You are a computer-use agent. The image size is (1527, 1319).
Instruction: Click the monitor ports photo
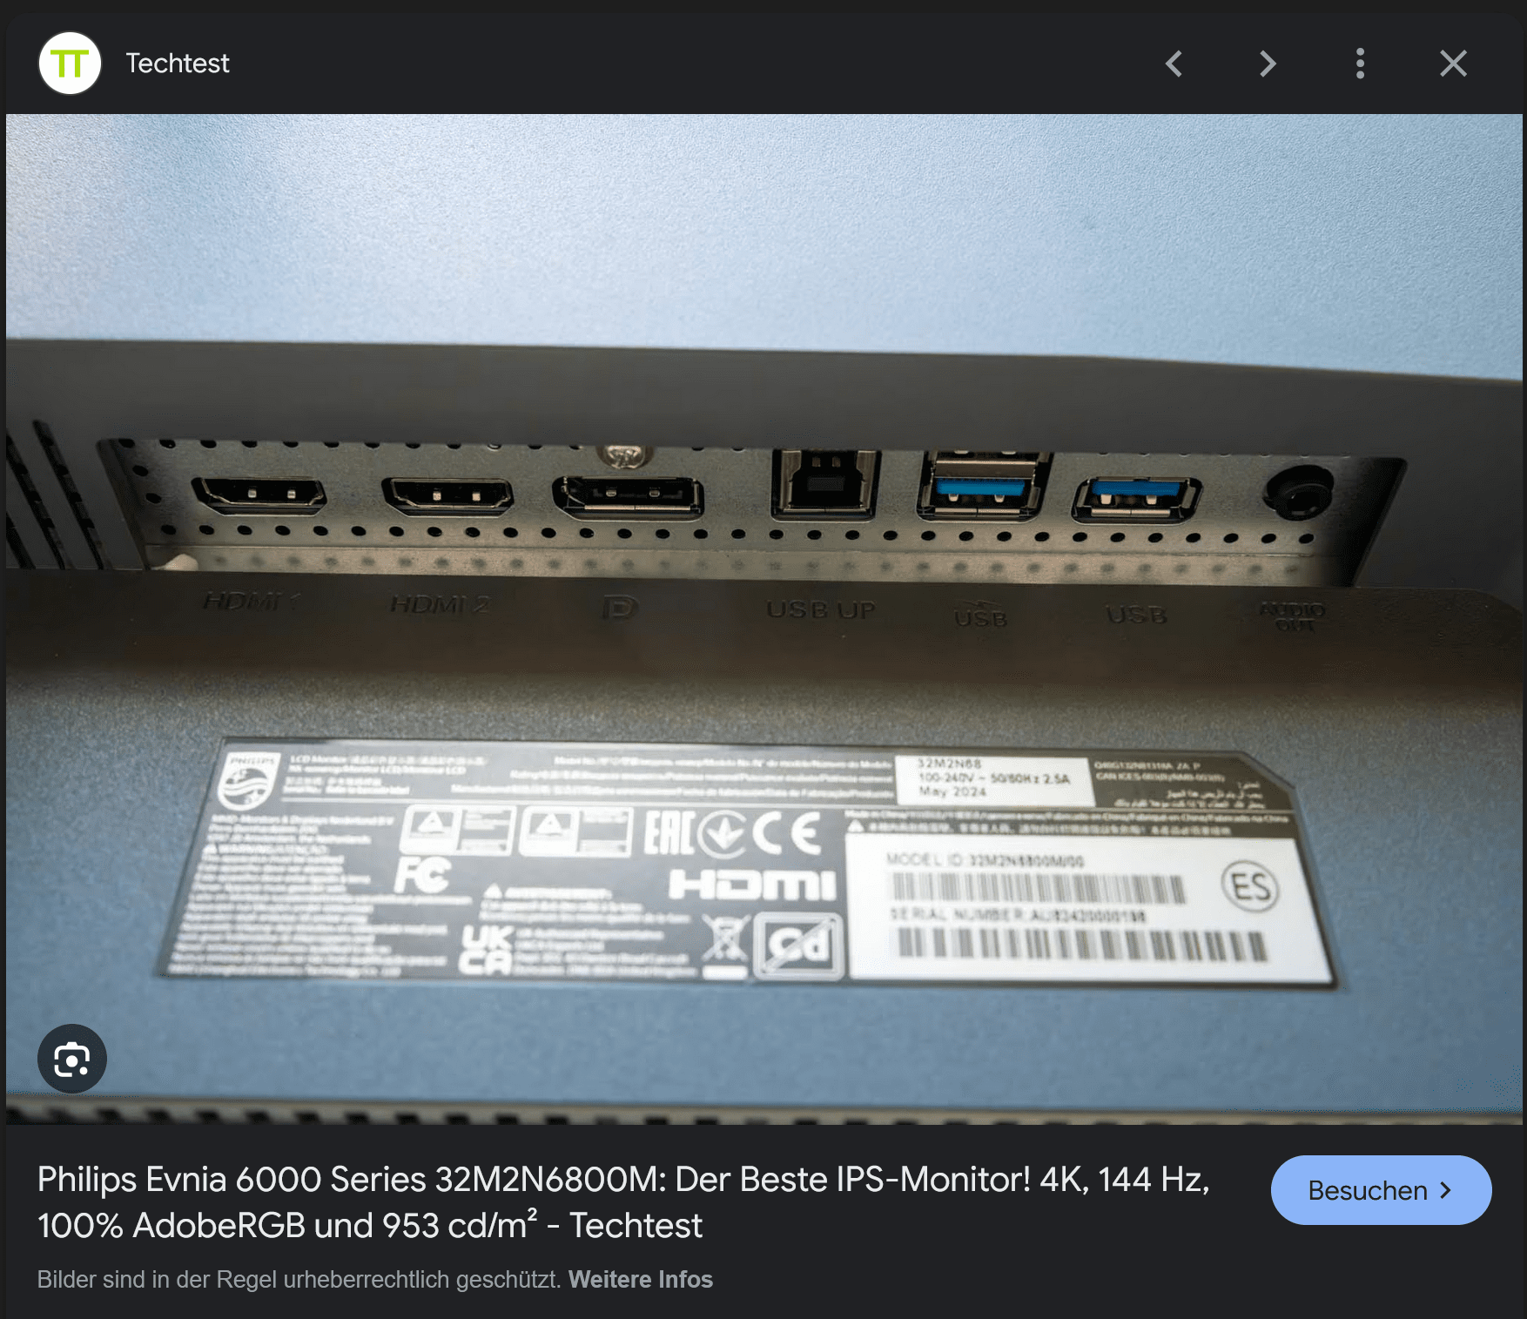(x=763, y=619)
